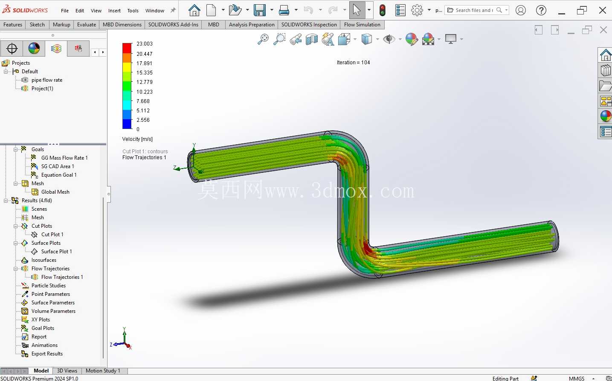The width and height of the screenshot is (612, 381).
Task: Collapse the Mesh tree node above Global Mesh
Action: pos(16,183)
